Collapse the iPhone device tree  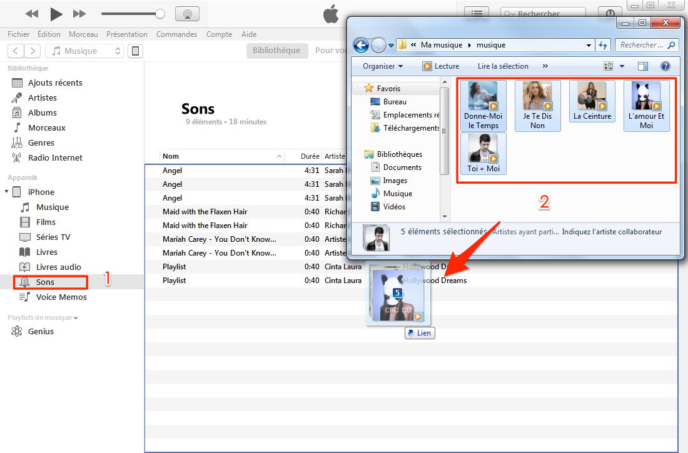tap(7, 192)
